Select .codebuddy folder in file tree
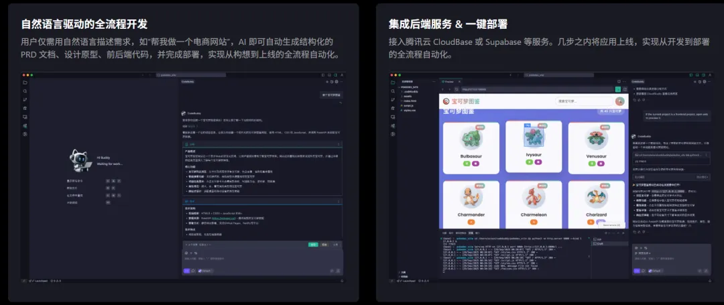 [x=411, y=91]
